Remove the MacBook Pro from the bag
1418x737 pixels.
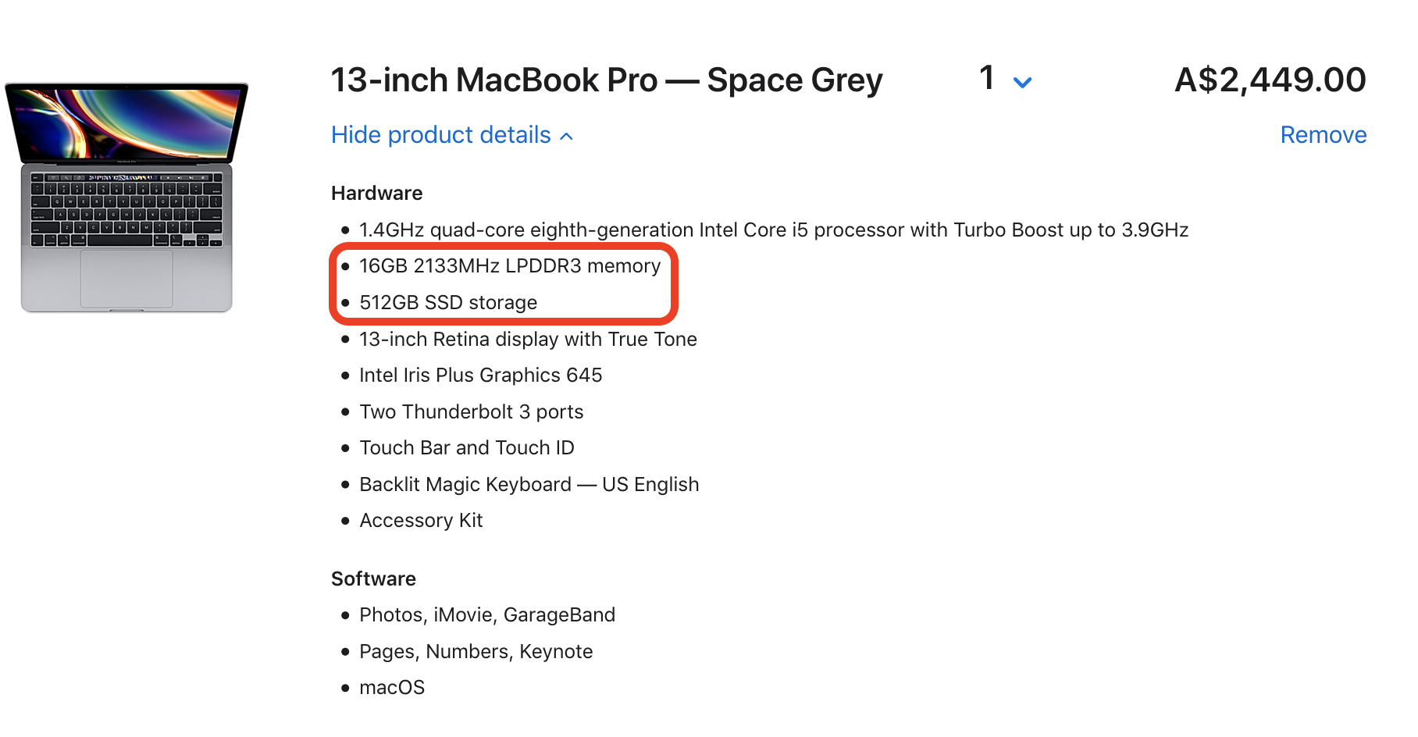click(x=1324, y=135)
